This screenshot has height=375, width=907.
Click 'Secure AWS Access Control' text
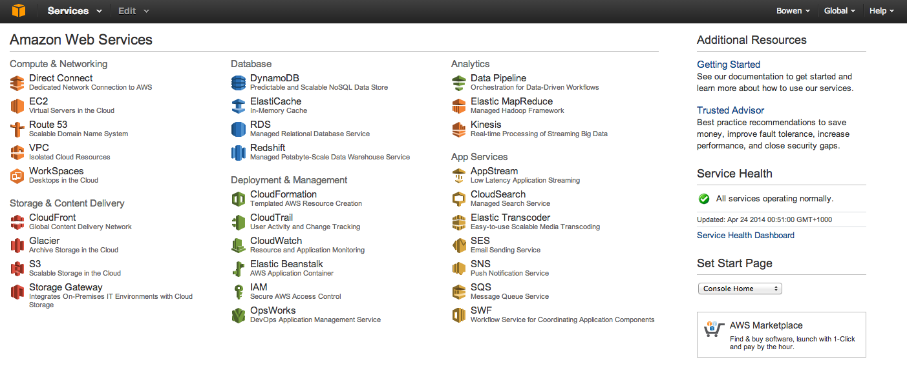coord(295,296)
